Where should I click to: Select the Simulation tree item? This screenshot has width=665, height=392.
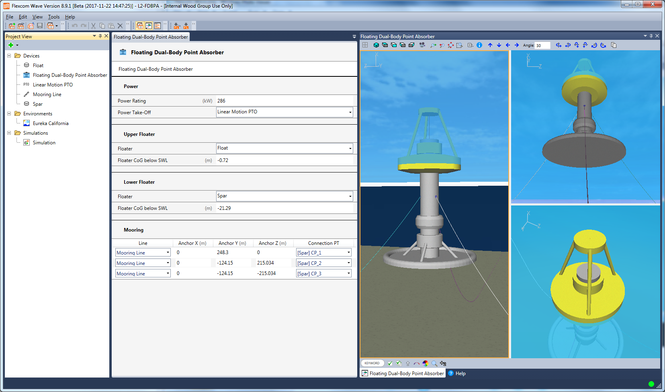44,143
